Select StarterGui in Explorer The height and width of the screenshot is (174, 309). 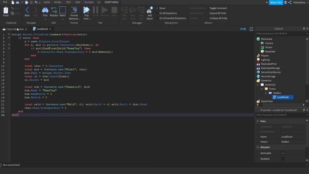point(266,81)
